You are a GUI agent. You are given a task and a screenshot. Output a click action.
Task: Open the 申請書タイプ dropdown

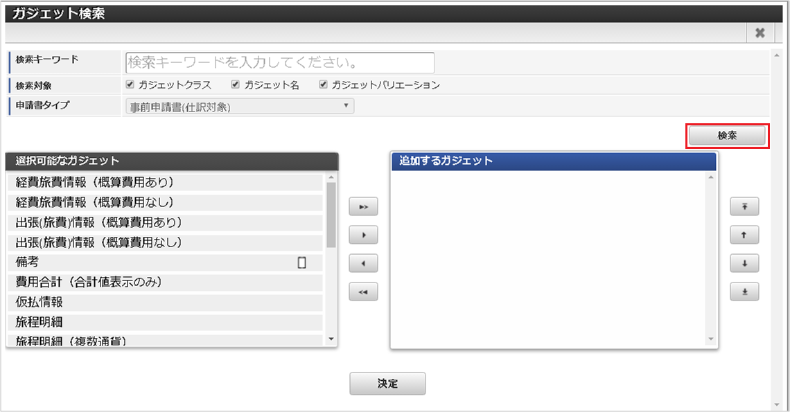(x=239, y=106)
